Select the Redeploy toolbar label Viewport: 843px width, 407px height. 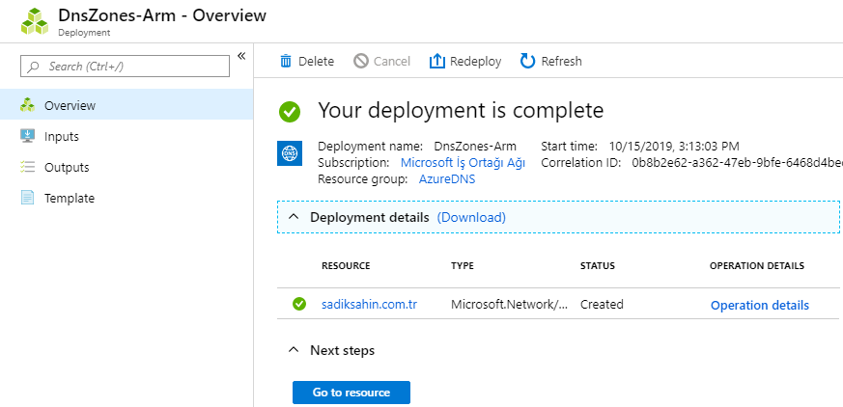click(476, 62)
